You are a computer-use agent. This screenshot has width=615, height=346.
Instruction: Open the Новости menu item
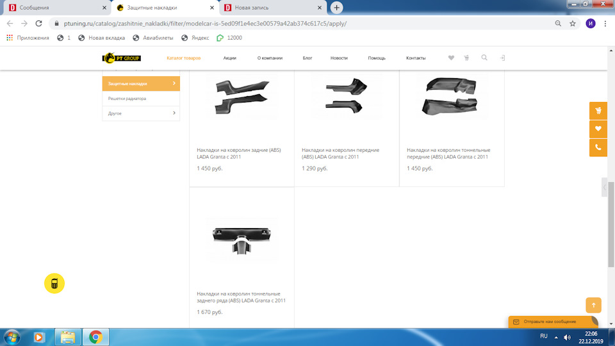tap(339, 58)
